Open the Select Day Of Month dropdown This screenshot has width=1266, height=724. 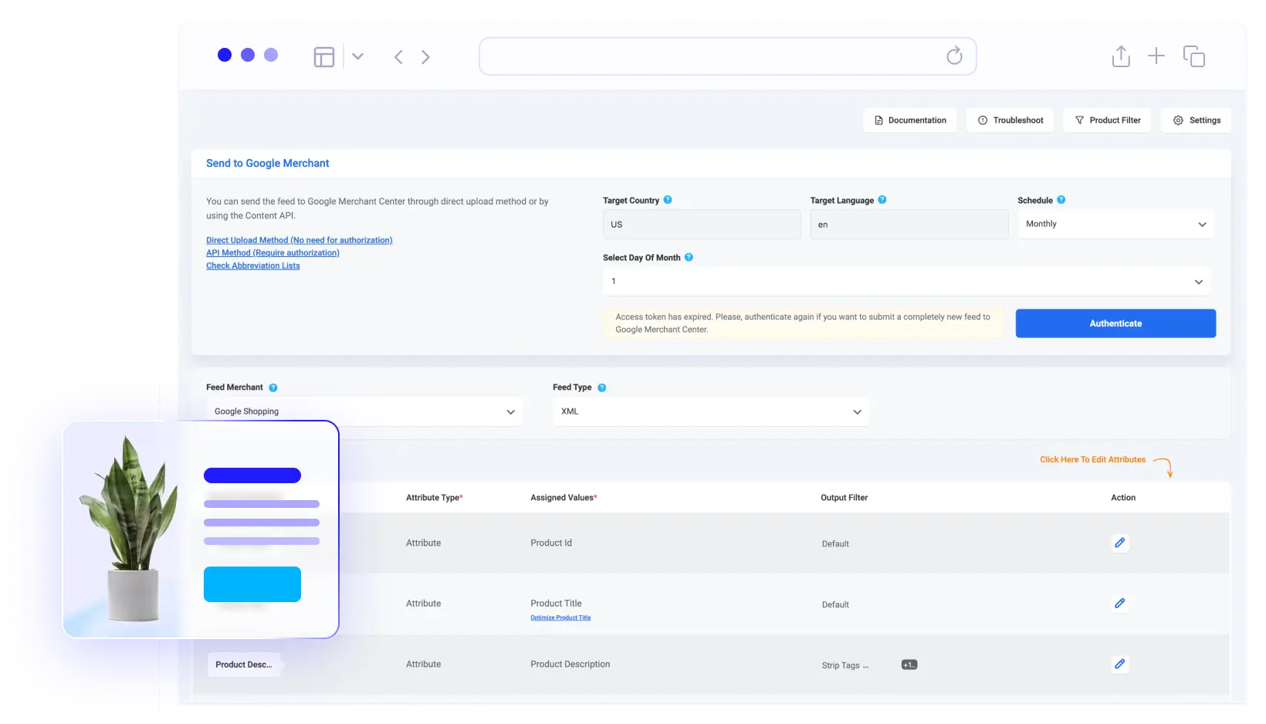[907, 282]
